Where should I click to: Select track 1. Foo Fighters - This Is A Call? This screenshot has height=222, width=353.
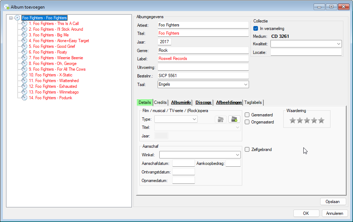pos(54,24)
